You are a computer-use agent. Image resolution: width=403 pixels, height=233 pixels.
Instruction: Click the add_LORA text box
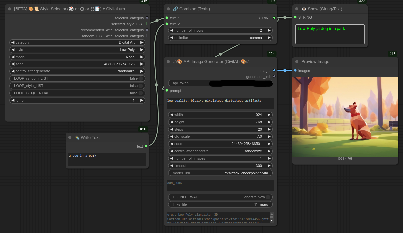[220, 186]
